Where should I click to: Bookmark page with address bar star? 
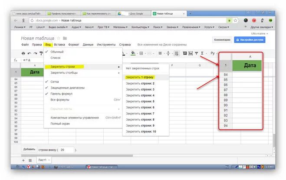(236, 20)
